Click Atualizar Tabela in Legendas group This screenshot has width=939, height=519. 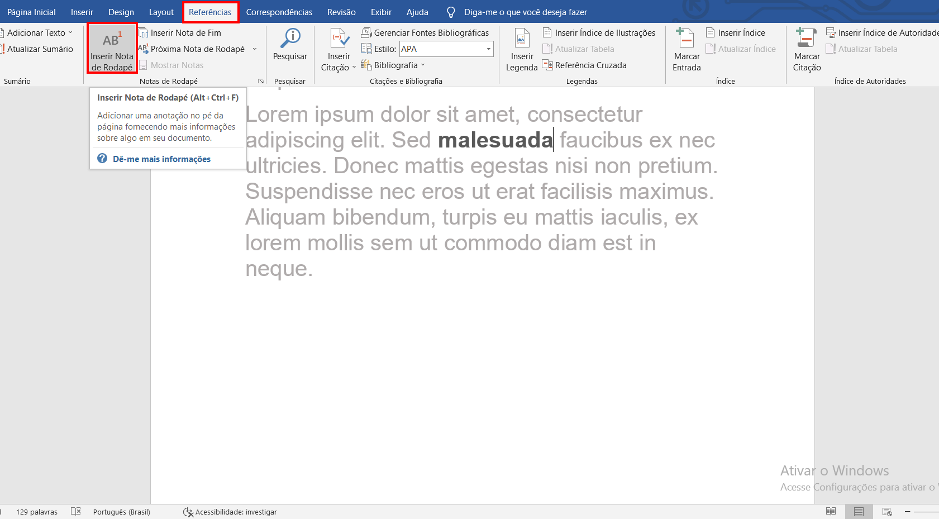pyautogui.click(x=578, y=49)
